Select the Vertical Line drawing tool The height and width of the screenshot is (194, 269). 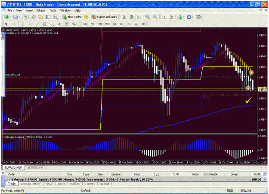click(x=23, y=24)
